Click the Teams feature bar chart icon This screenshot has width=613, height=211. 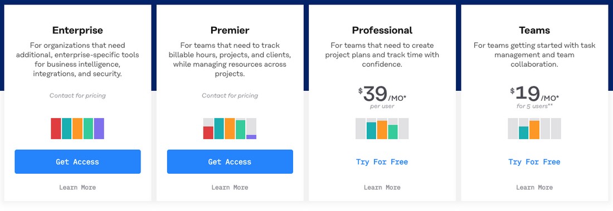coord(534,129)
